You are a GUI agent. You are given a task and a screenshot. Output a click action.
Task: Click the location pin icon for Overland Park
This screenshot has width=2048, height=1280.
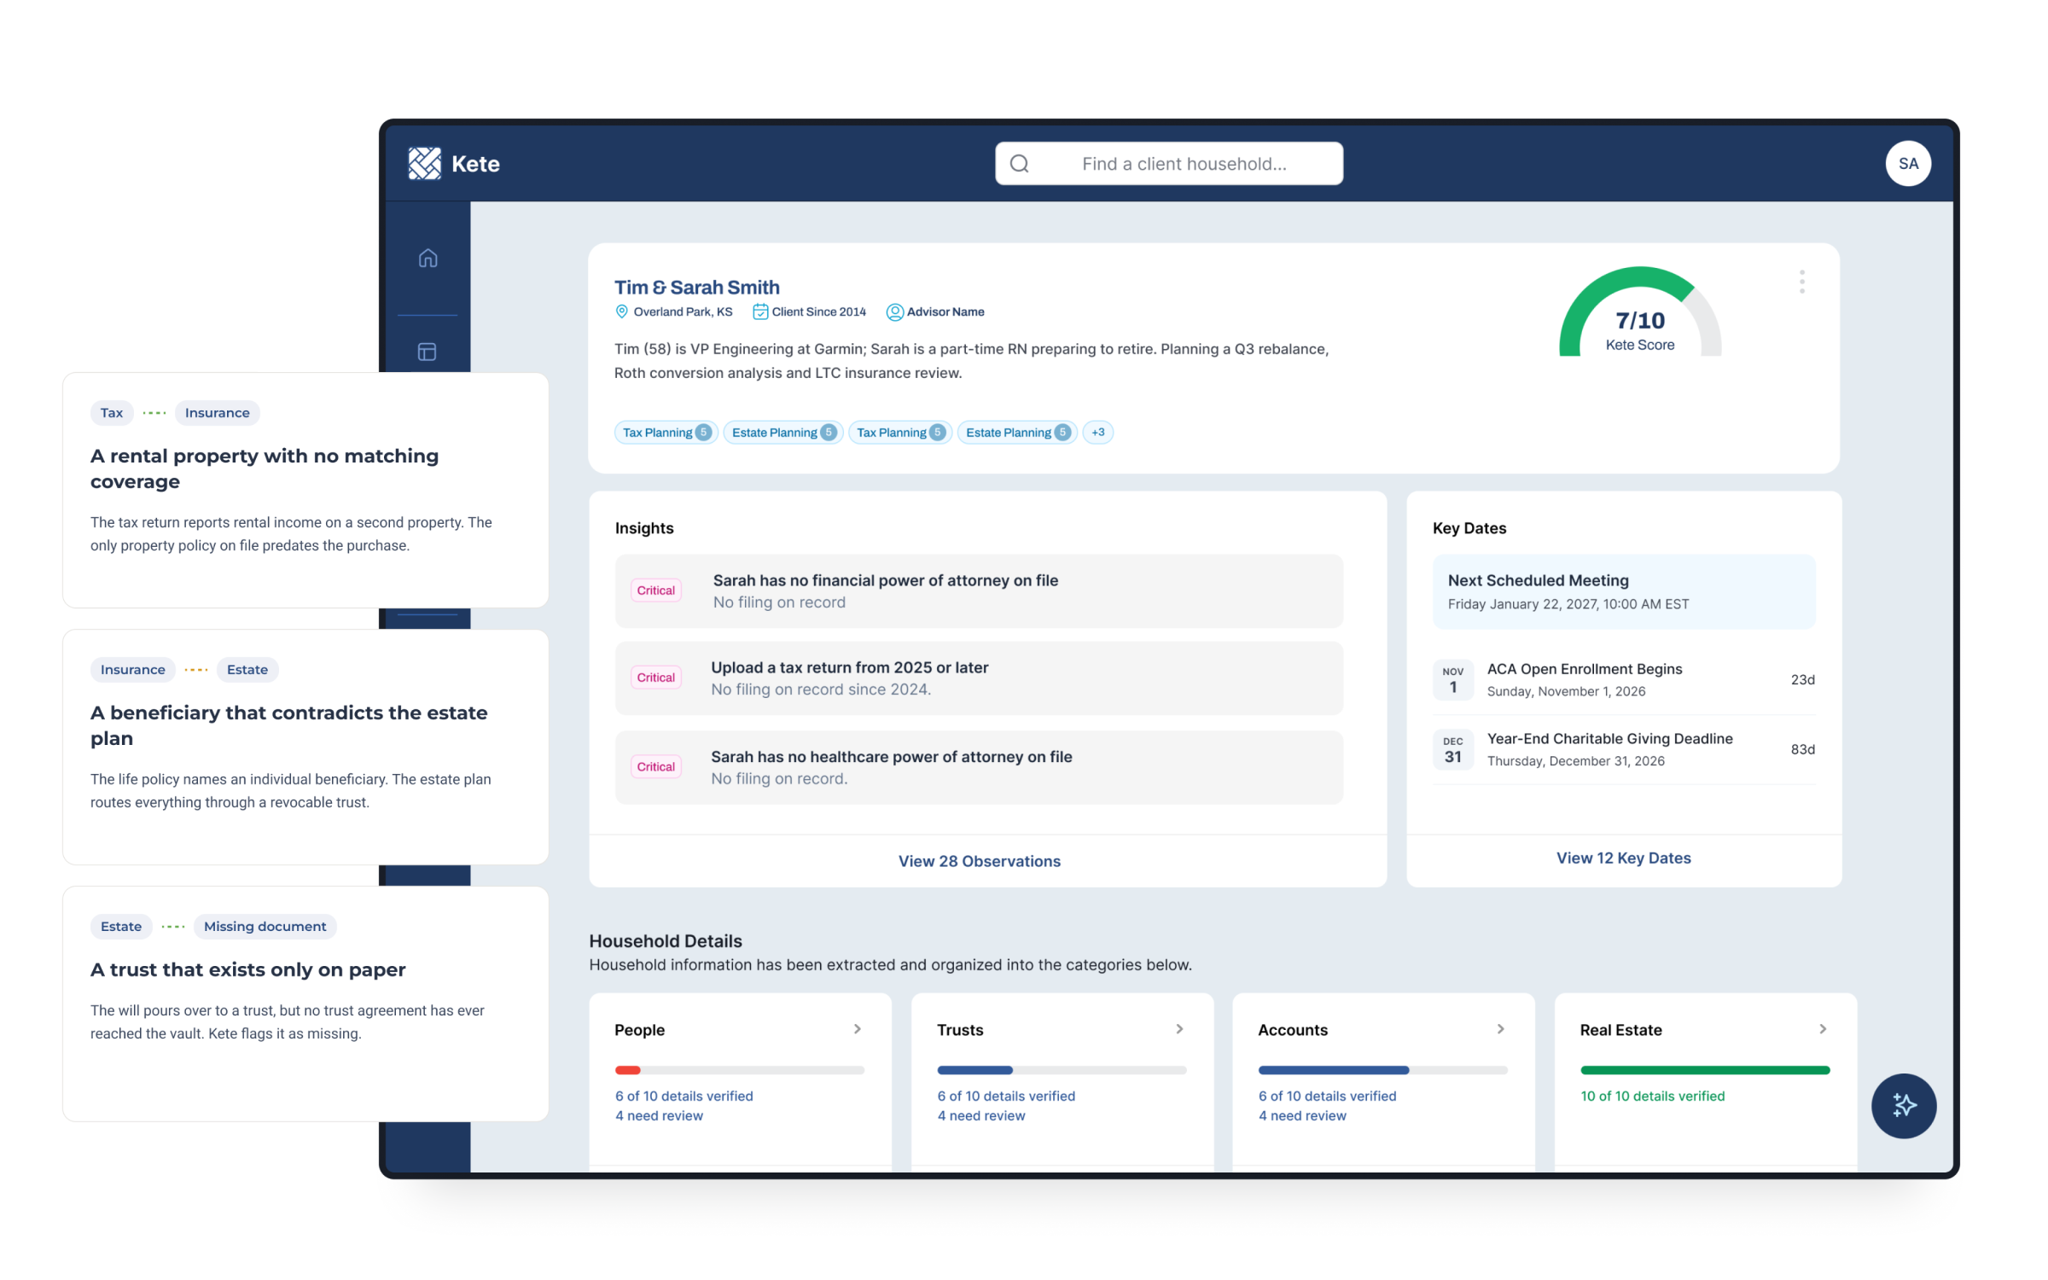point(621,311)
